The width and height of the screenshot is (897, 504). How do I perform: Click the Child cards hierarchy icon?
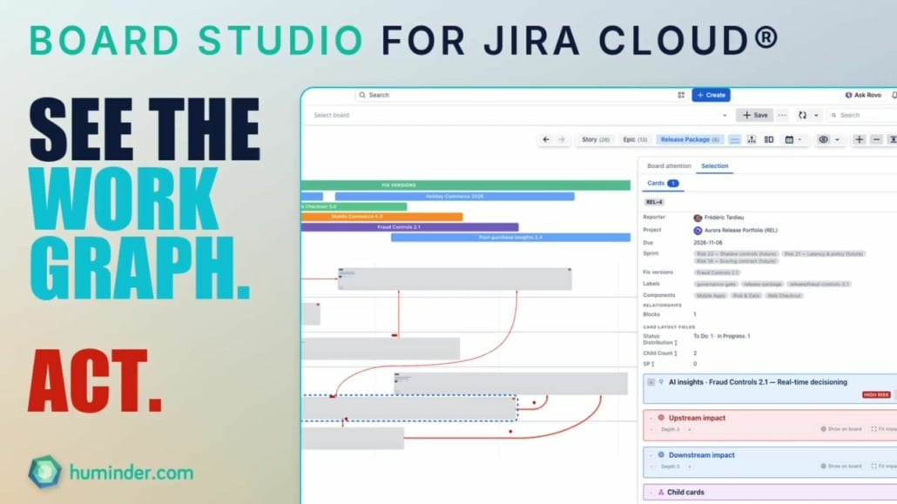click(x=661, y=492)
